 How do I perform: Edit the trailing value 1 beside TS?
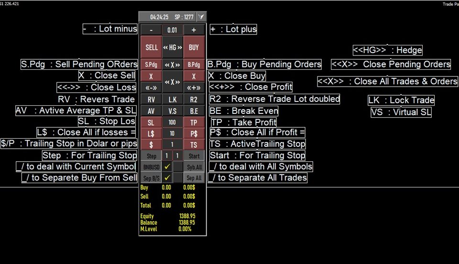(x=173, y=144)
